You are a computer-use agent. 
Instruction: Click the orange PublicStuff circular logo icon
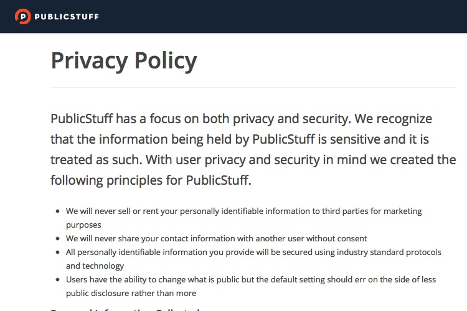tap(22, 16)
